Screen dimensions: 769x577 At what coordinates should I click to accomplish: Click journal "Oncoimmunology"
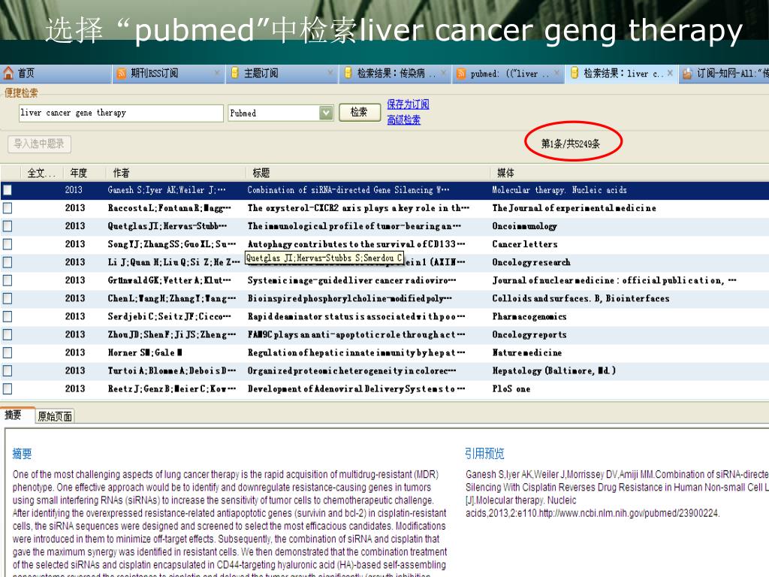(525, 226)
